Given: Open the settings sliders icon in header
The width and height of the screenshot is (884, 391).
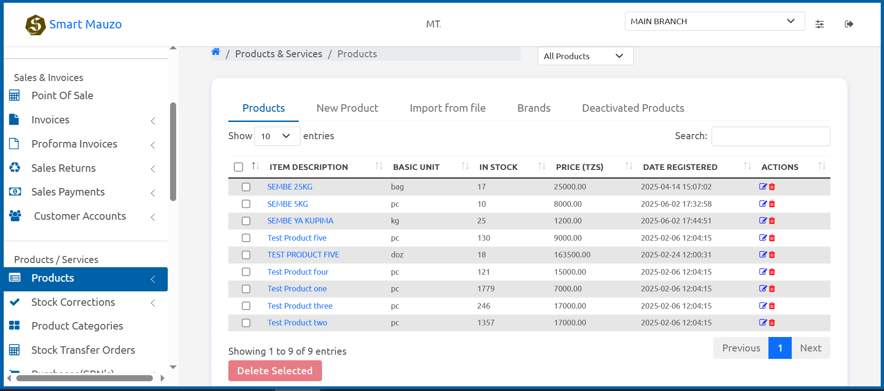Looking at the screenshot, I should tap(820, 24).
